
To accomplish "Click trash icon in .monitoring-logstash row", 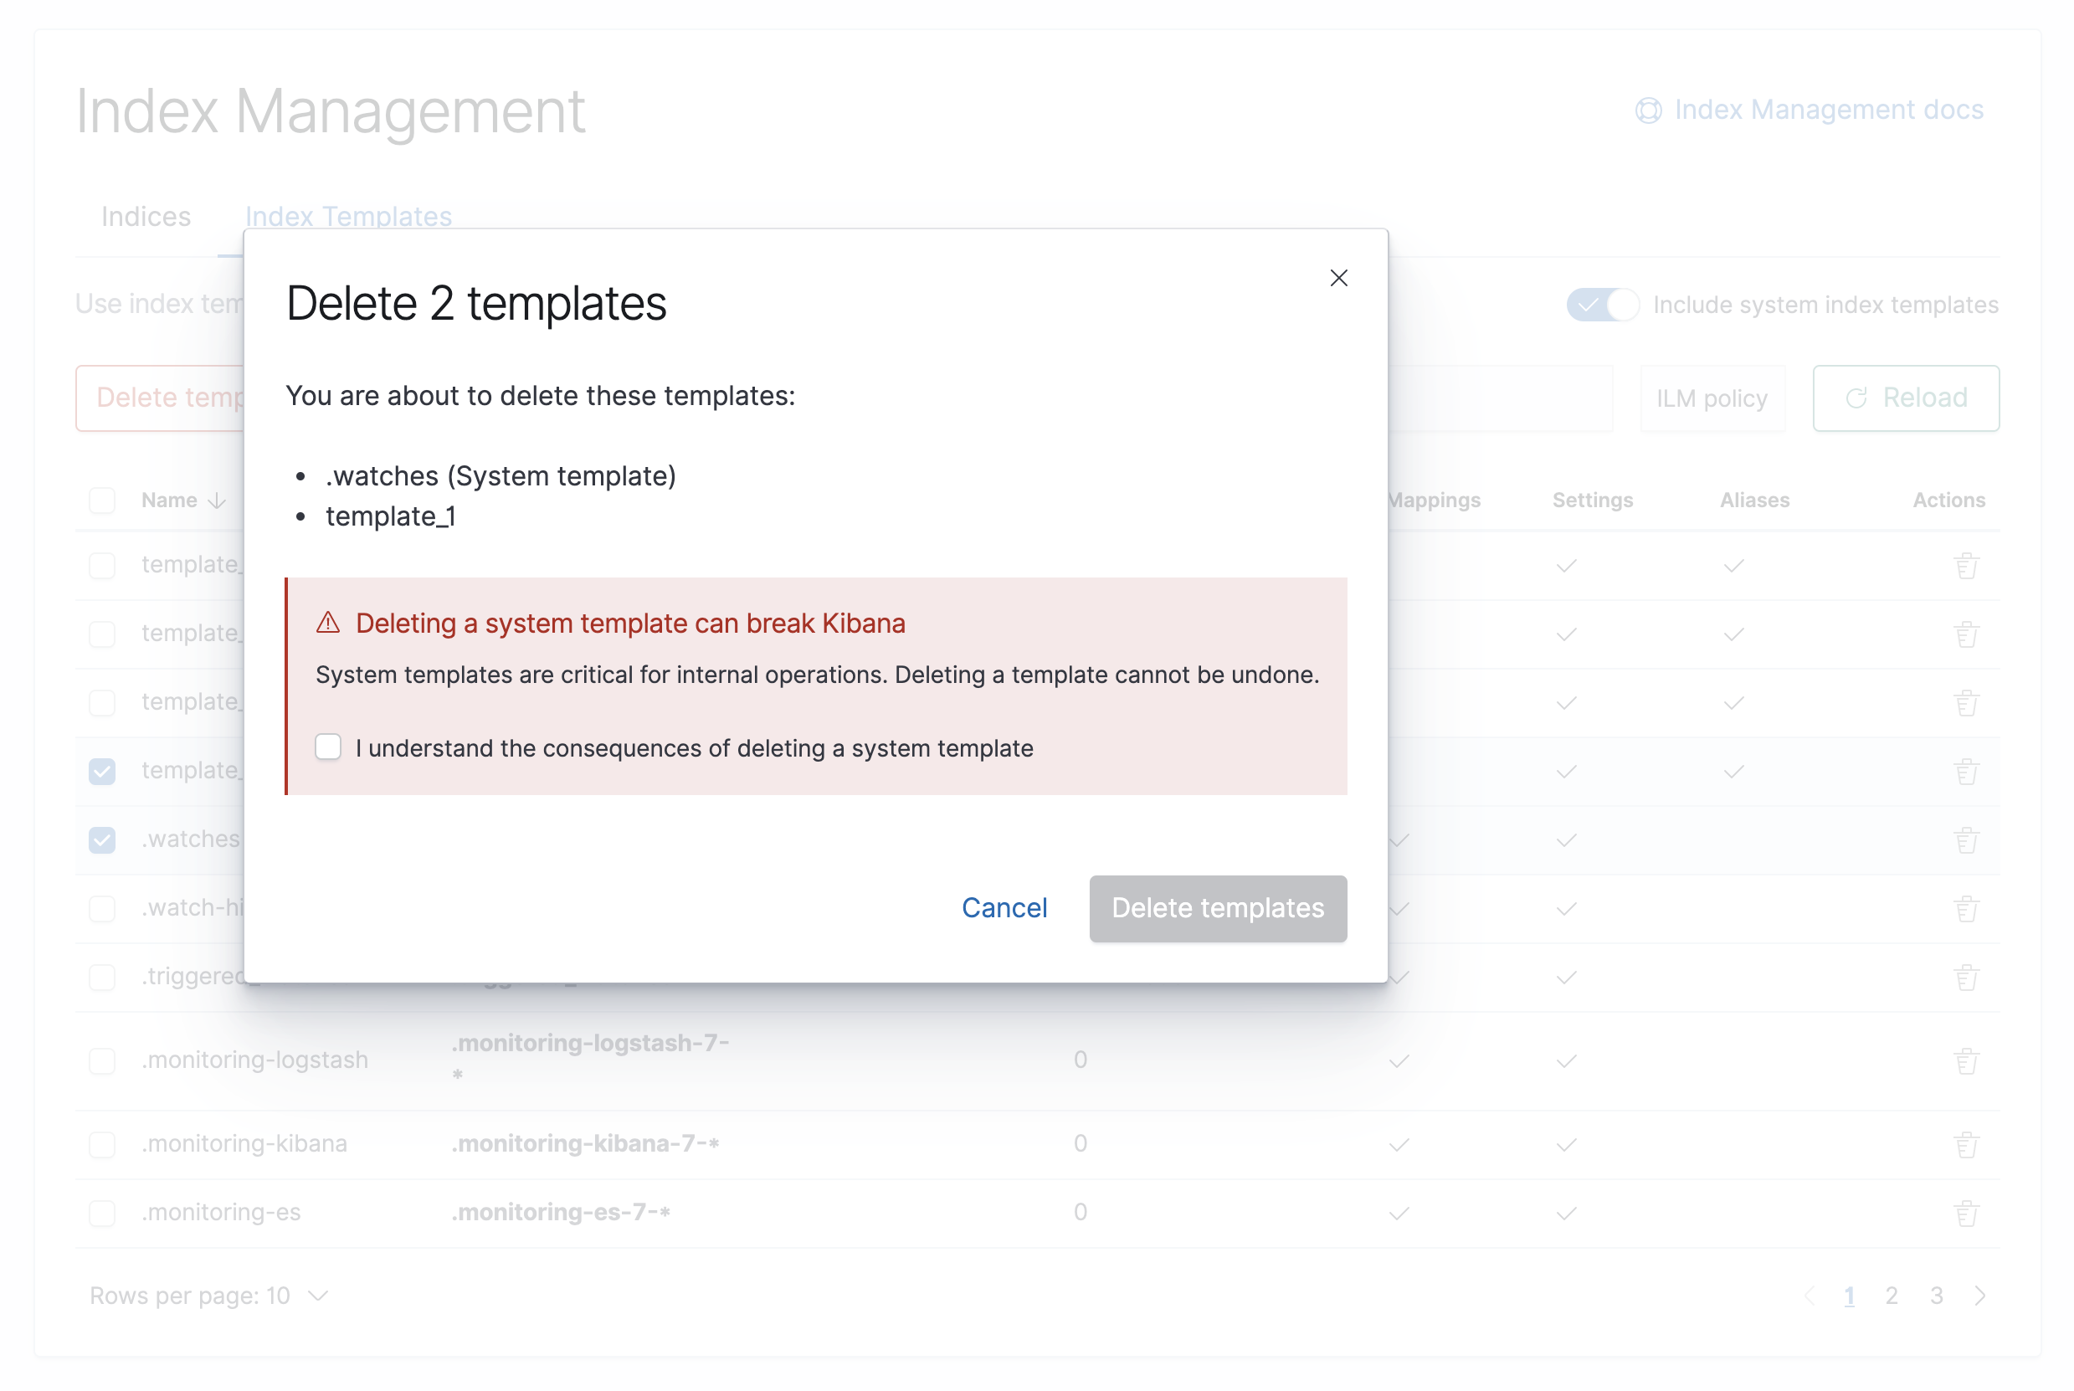I will (x=1965, y=1060).
